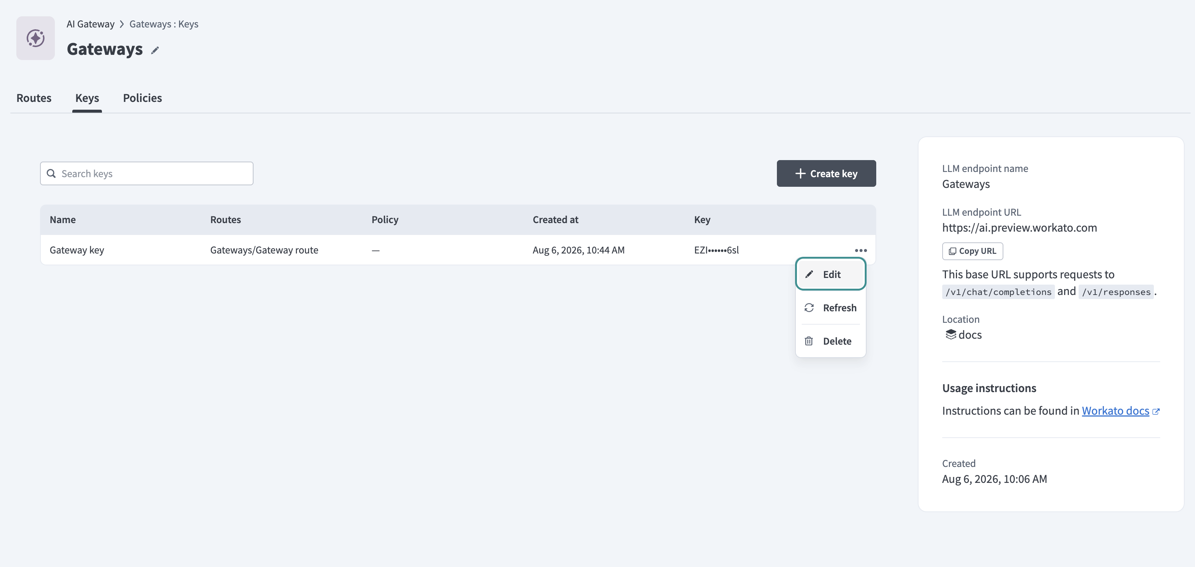Viewport: 1195px width, 567px height.
Task: Click the Gateways page title
Action: (105, 49)
